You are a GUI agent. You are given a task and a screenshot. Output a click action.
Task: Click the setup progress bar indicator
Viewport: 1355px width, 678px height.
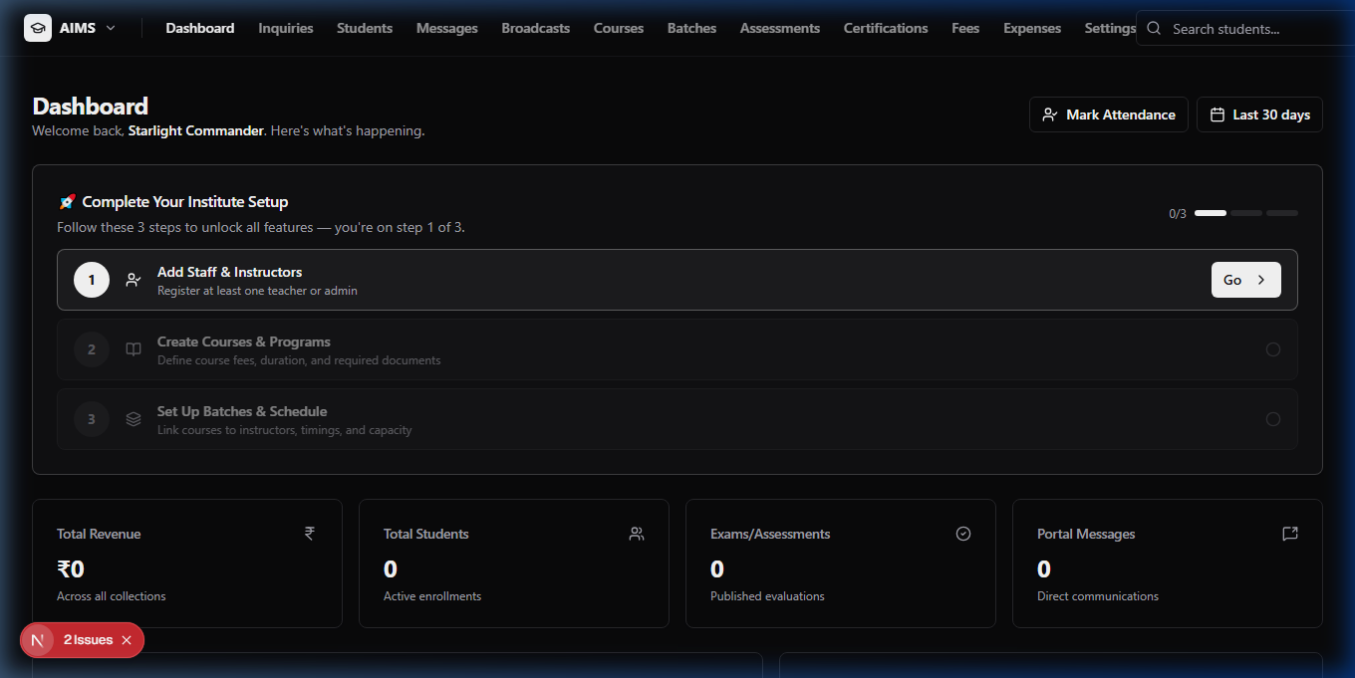(x=1246, y=213)
